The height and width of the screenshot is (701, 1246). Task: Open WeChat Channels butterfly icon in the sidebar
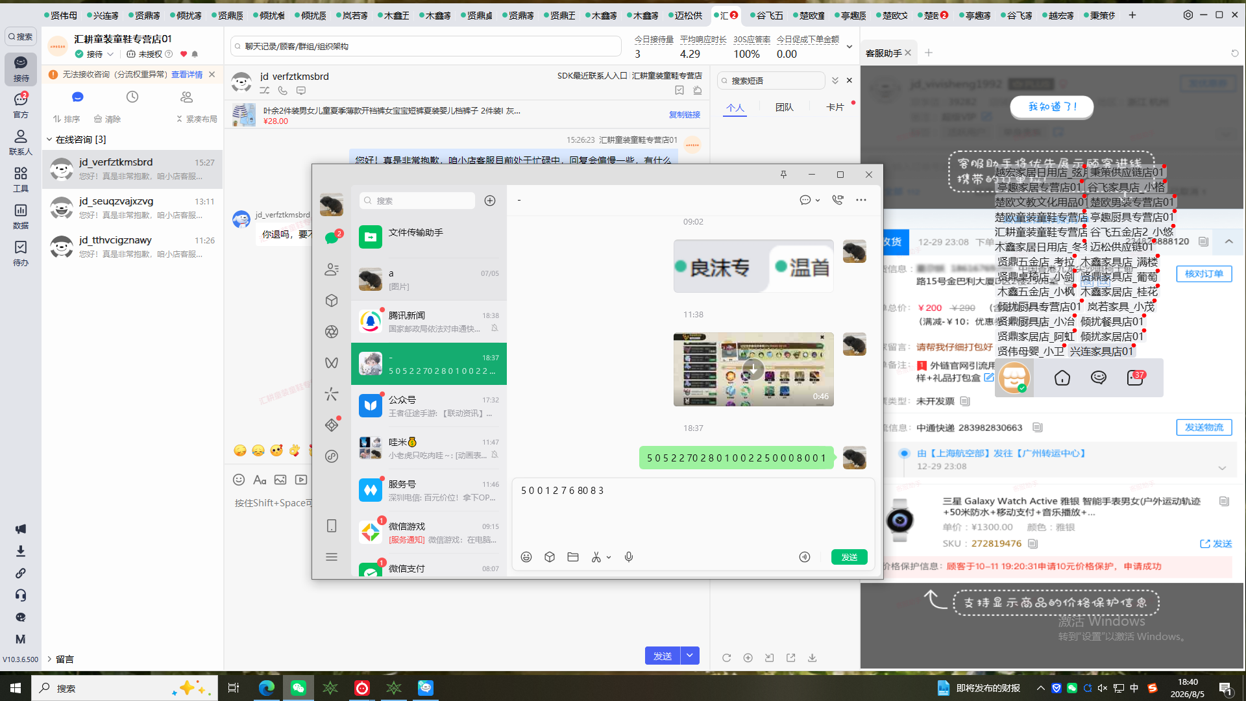[x=332, y=363]
